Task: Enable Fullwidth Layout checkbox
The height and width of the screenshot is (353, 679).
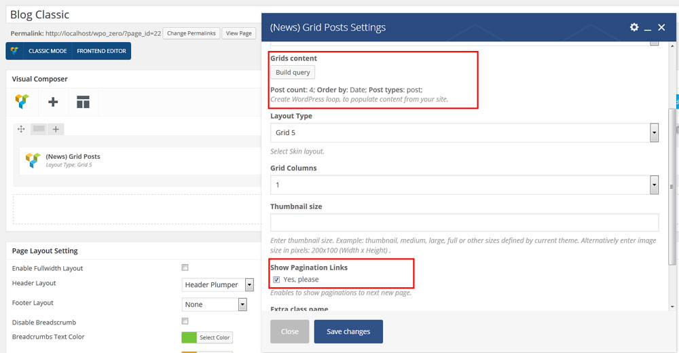Action: 185,268
